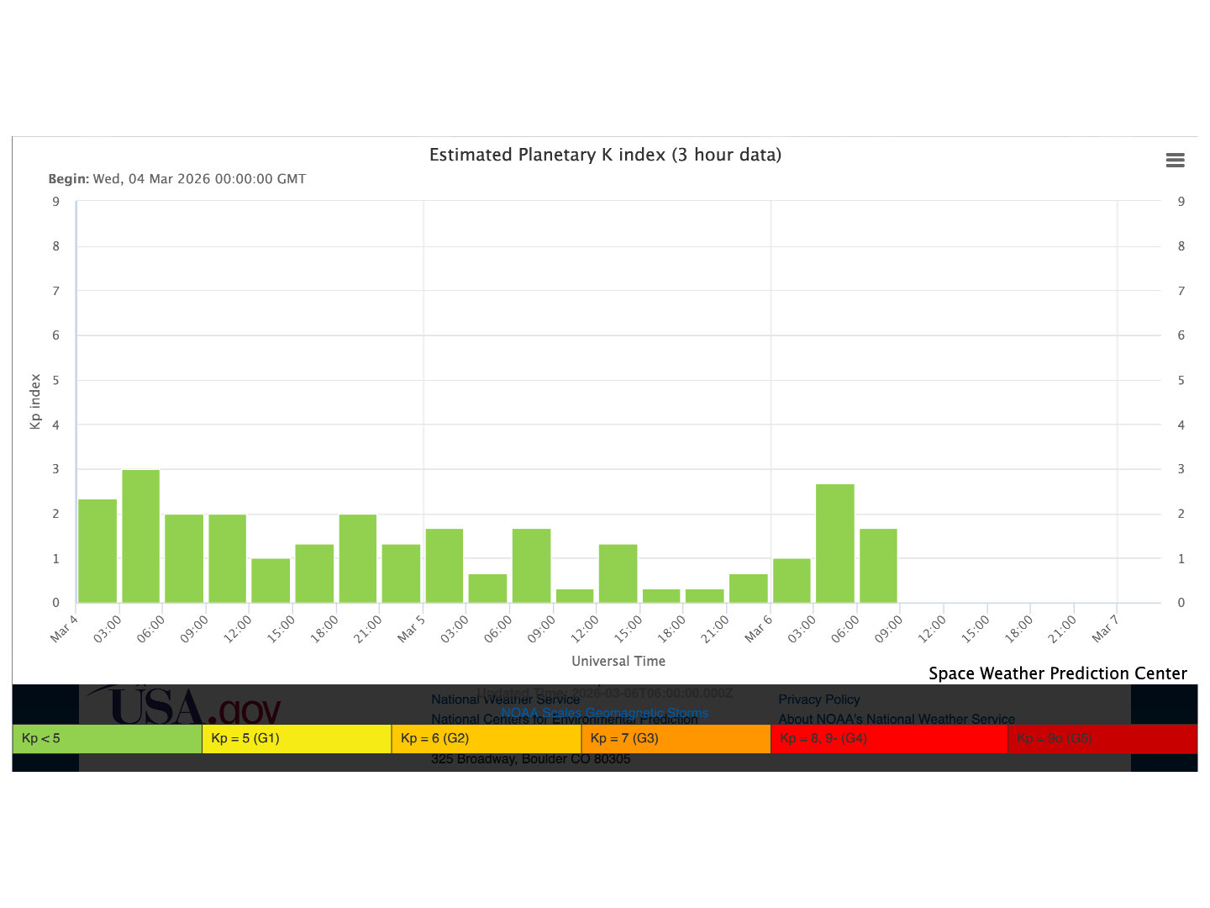Open the Privacy Policy link
Screen dimensions: 1210x908
click(818, 699)
